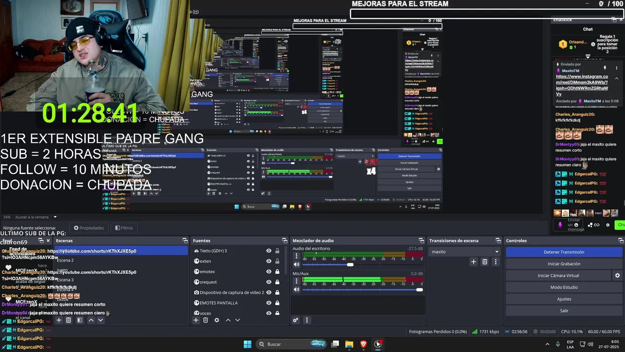
Task: Hide Dispositivo de captura de video 2
Action: (x=269, y=292)
